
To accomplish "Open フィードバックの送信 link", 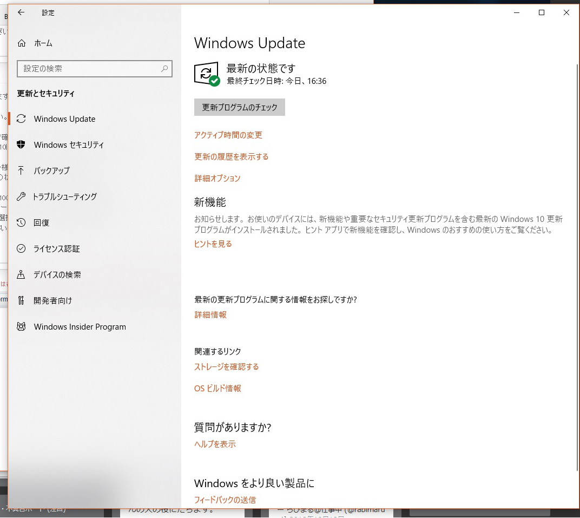I will tap(225, 500).
